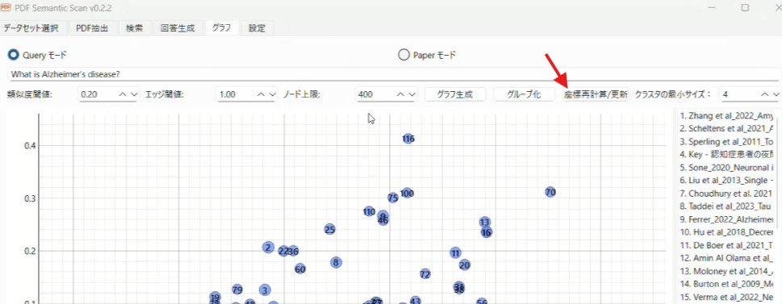Select list item 9. Ferrer_2022_Alzheimer

click(x=726, y=219)
